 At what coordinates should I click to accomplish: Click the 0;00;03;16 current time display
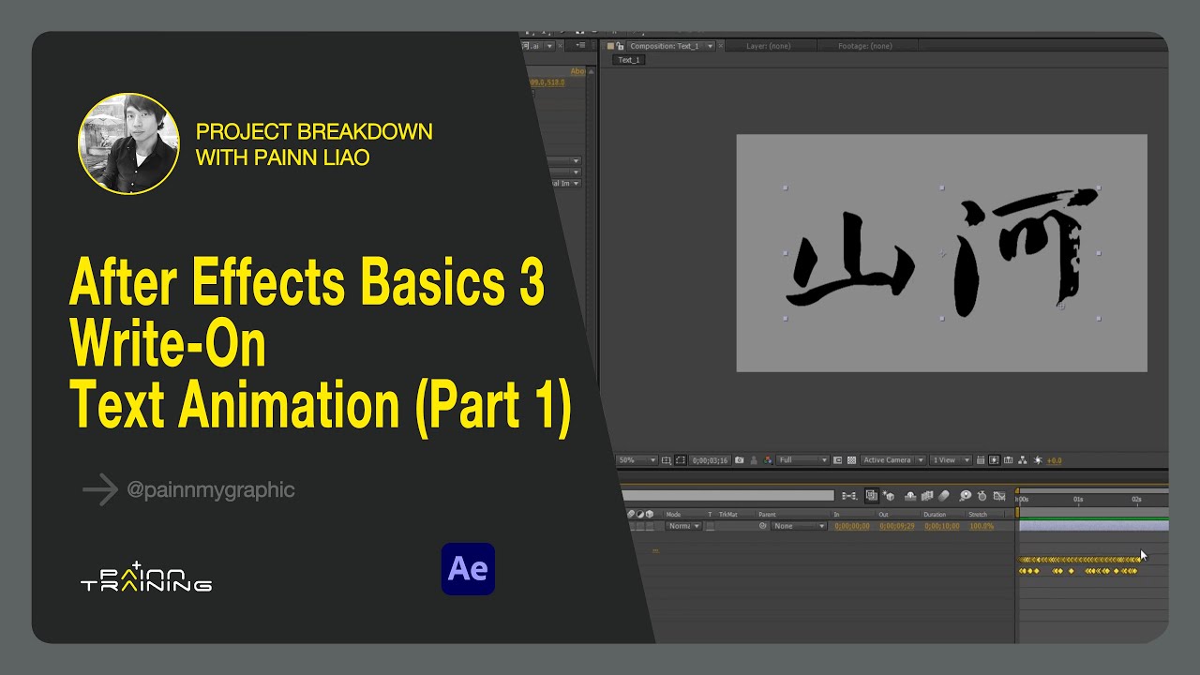pyautogui.click(x=710, y=460)
